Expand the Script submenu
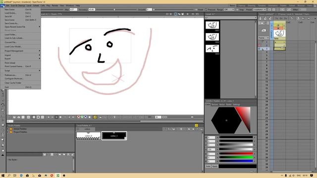 point(20,71)
